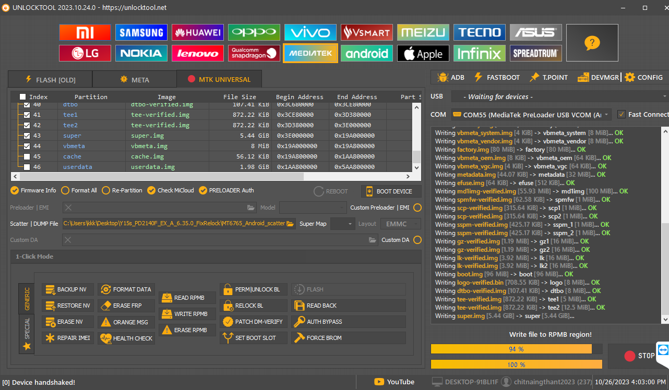Open the Meizu brand tile
669x390 pixels.
[x=423, y=32]
